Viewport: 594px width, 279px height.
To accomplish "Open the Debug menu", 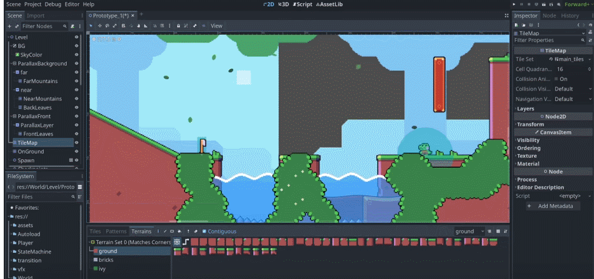I will pyautogui.click(x=53, y=4).
